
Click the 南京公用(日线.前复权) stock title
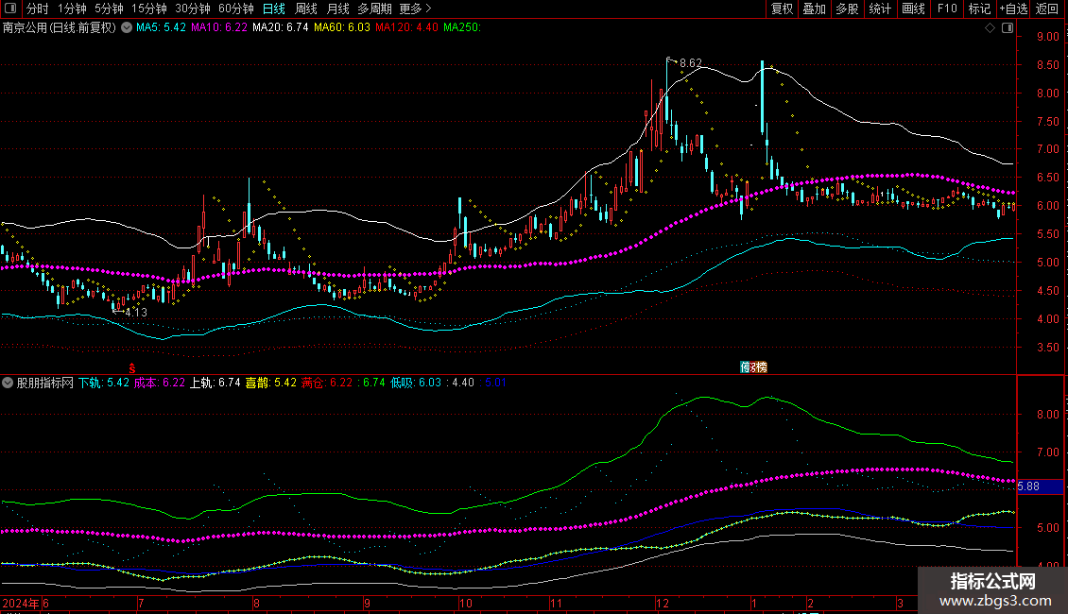(60, 27)
